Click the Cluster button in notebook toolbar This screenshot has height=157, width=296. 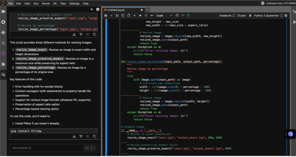(242, 16)
